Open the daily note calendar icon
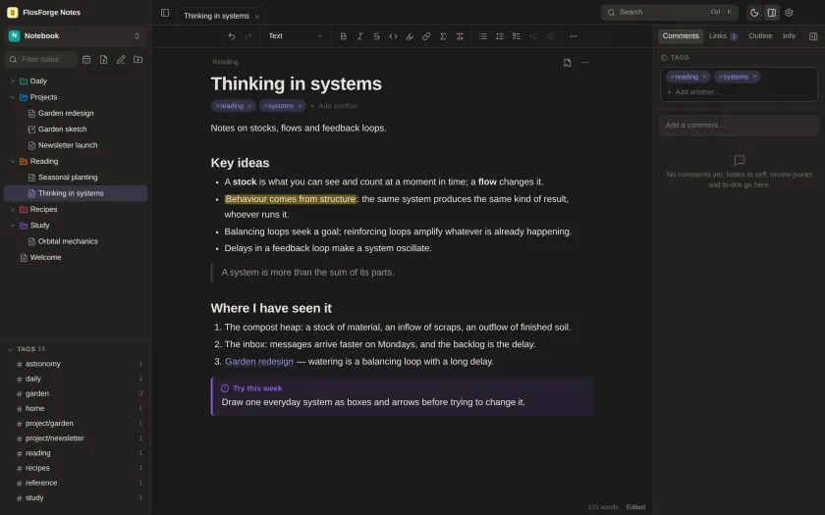 click(86, 60)
